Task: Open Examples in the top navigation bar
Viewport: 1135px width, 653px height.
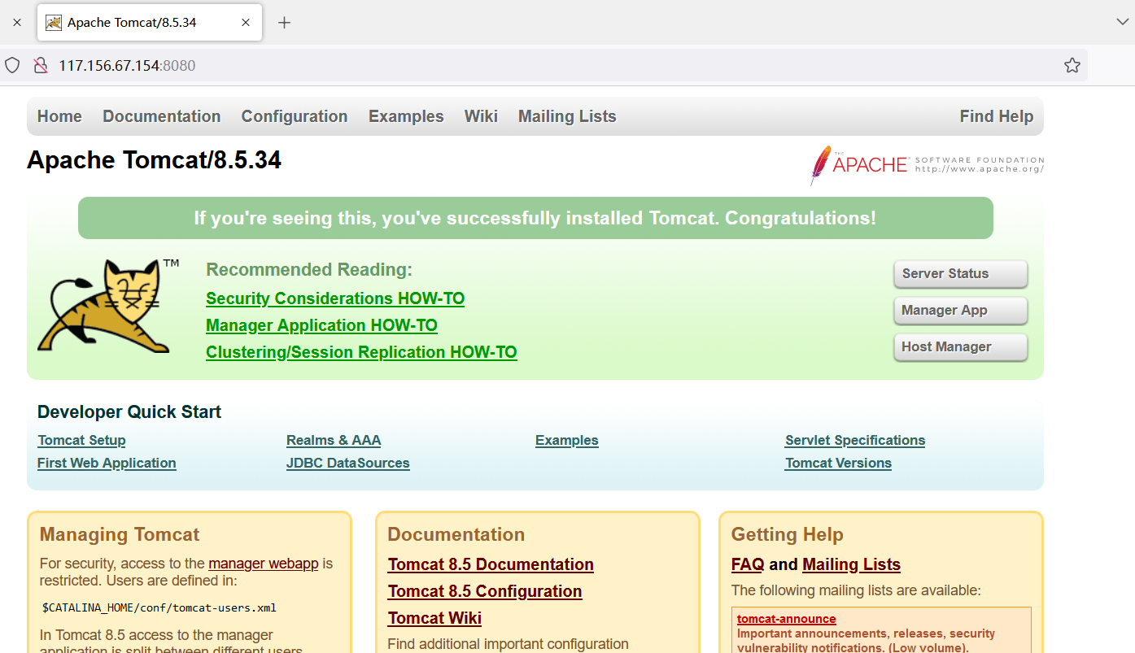Action: (x=406, y=116)
